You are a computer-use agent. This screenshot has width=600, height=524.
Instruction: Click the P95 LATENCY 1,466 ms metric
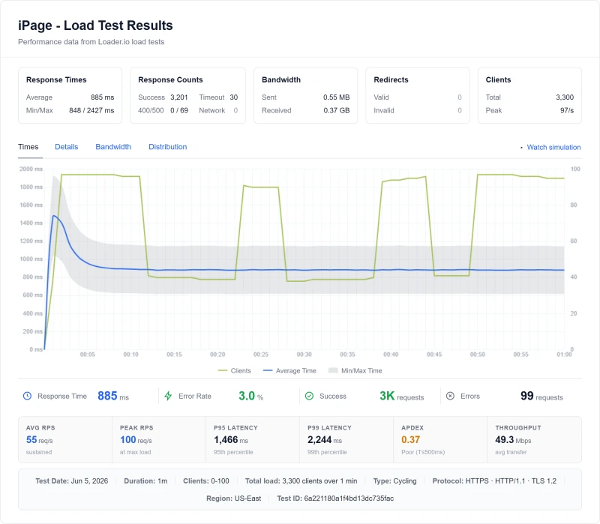tap(231, 440)
